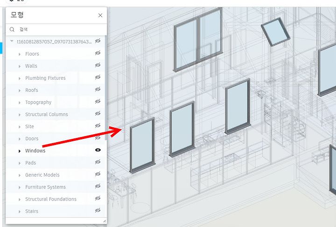The image size is (336, 227).
Task: Click the model browser vertical scrollbar
Action: (105, 88)
